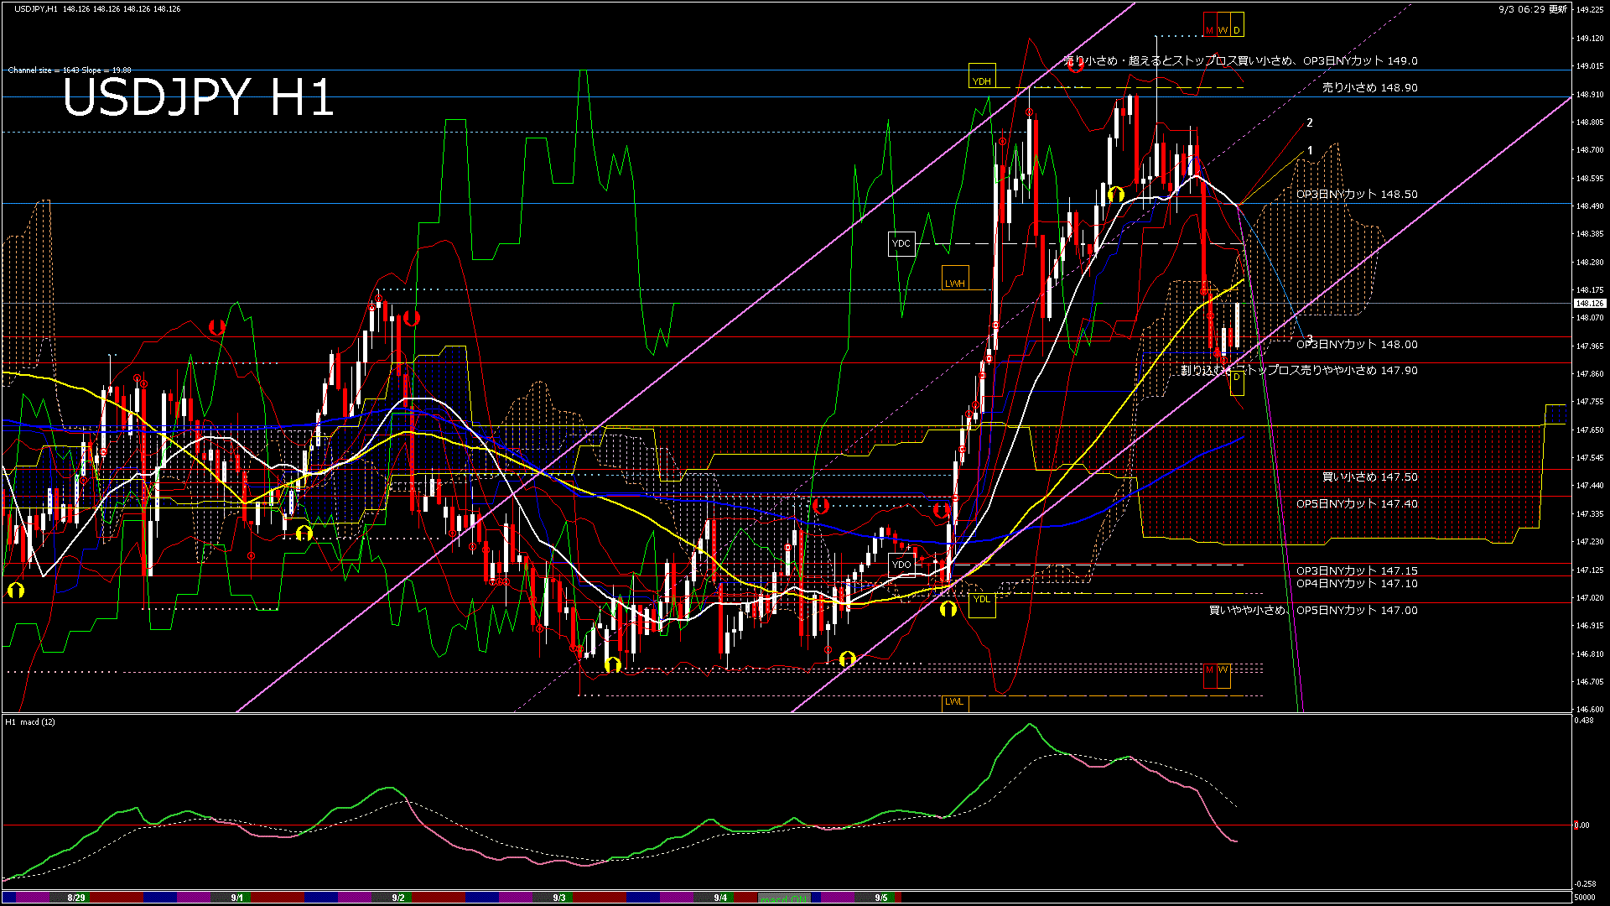
Task: Click the yellow D box at chart top
Action: (1237, 24)
